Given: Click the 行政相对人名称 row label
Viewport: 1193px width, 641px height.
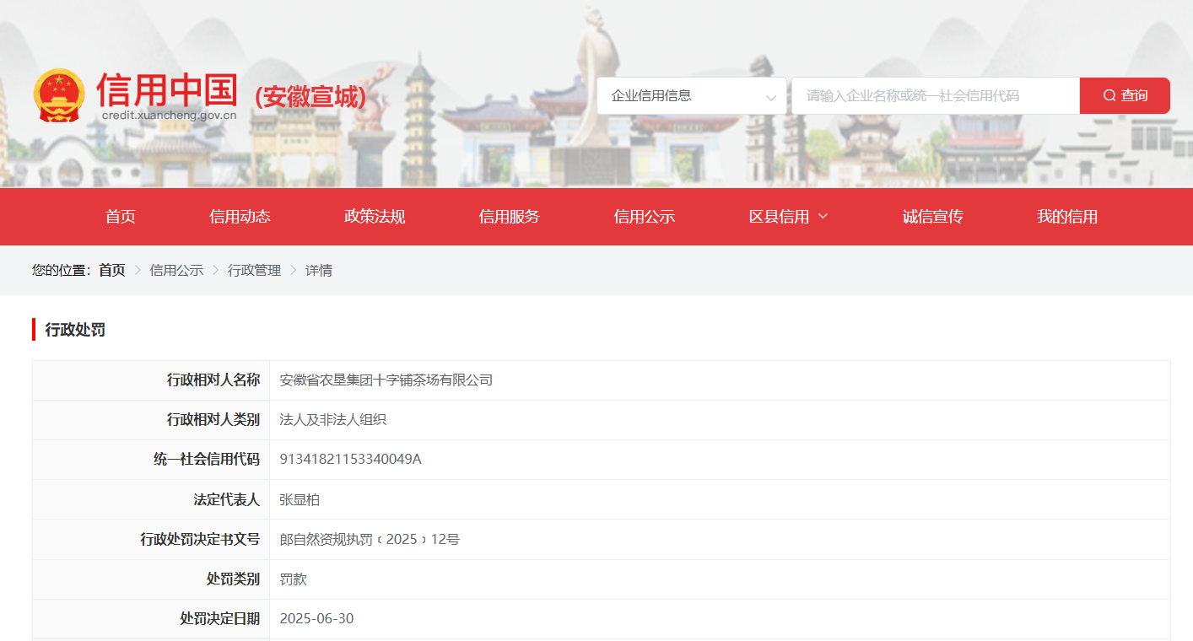Looking at the screenshot, I should (213, 380).
